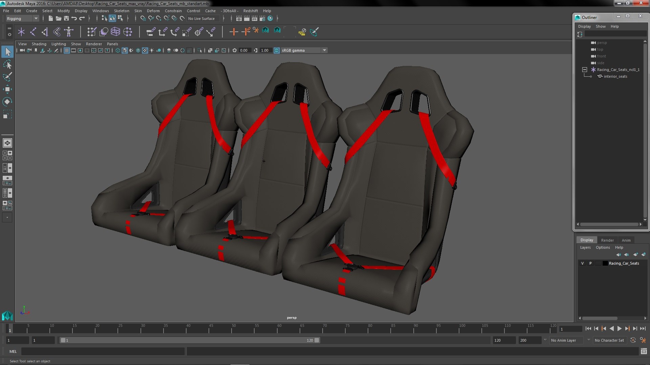Toggle sRGB gamma color management button

click(x=277, y=50)
